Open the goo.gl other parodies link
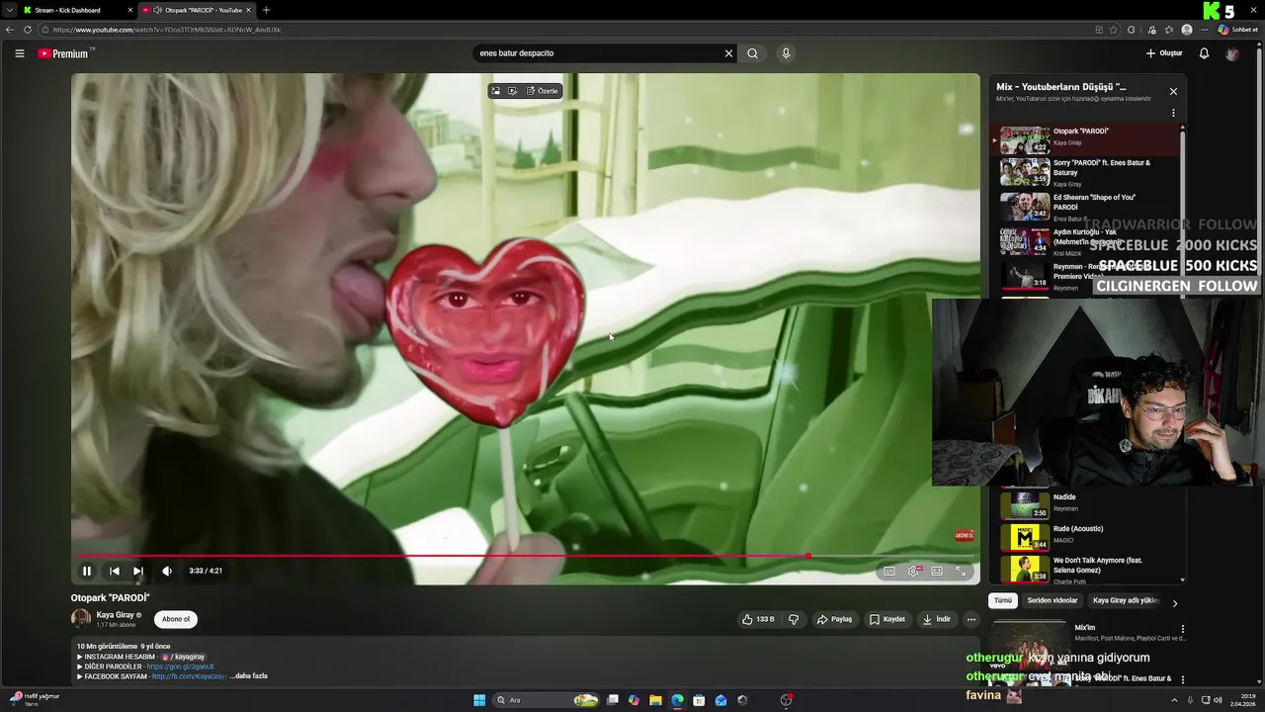1265x712 pixels. [181, 667]
